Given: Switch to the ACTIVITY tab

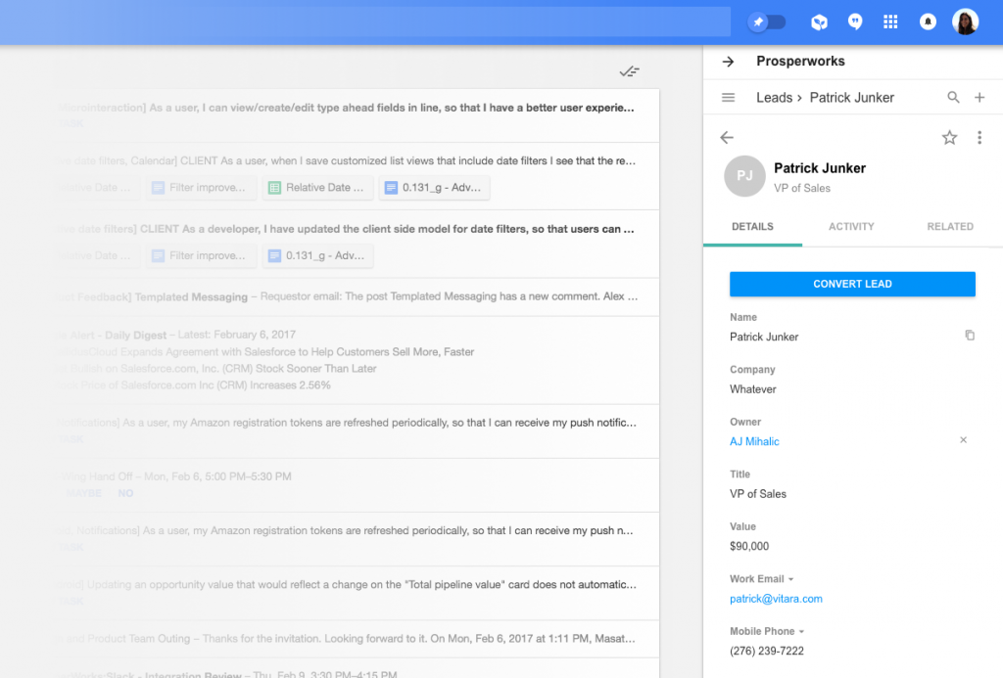Looking at the screenshot, I should pos(850,226).
